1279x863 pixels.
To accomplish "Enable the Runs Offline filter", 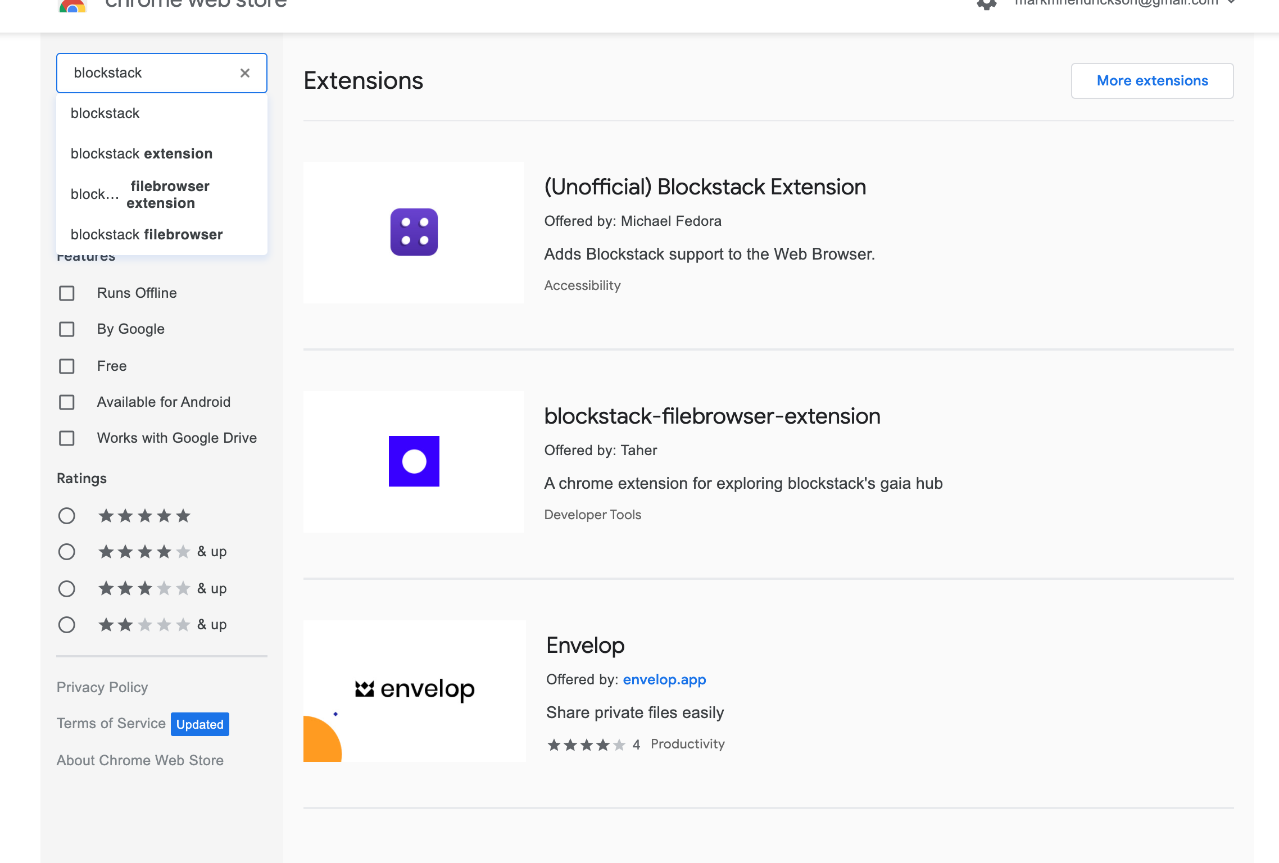I will (66, 293).
